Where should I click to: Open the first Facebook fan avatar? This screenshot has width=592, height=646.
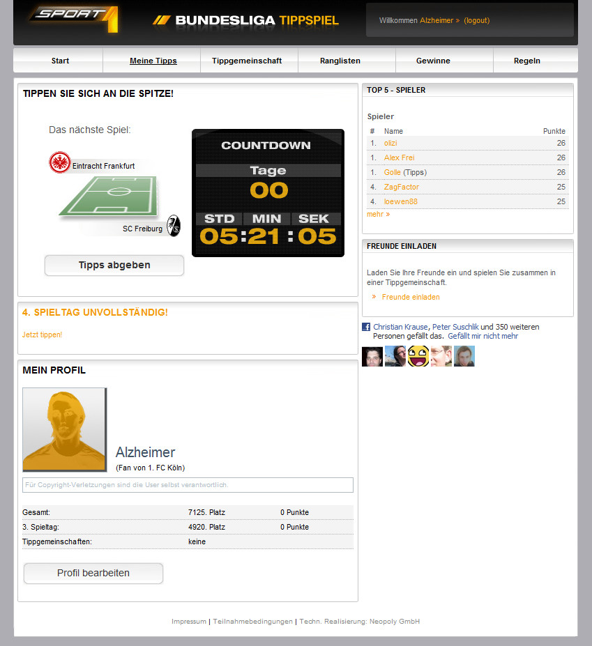pos(372,356)
